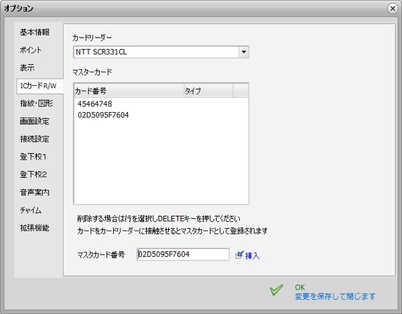
Task: Switch to the ポイント tab
Action: tap(31, 50)
